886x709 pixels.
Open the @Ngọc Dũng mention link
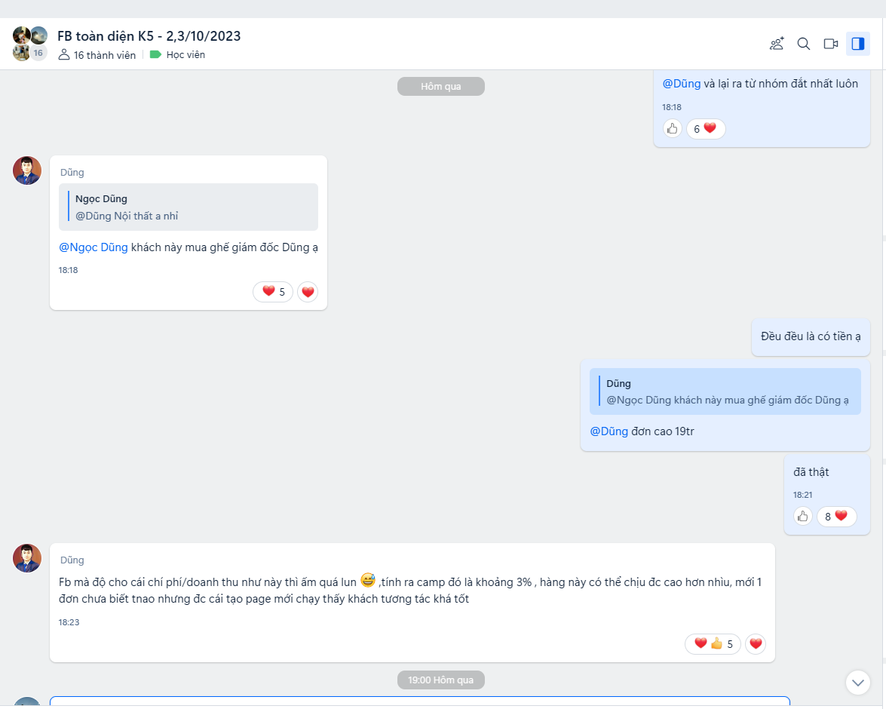93,247
